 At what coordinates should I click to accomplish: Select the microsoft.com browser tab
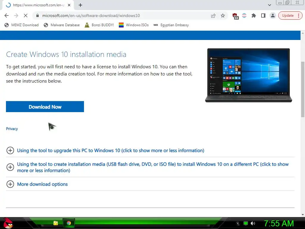point(38,5)
